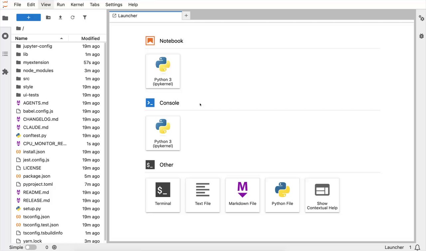Start a new Terminal from Launcher
The height and width of the screenshot is (251, 426).
tap(163, 195)
